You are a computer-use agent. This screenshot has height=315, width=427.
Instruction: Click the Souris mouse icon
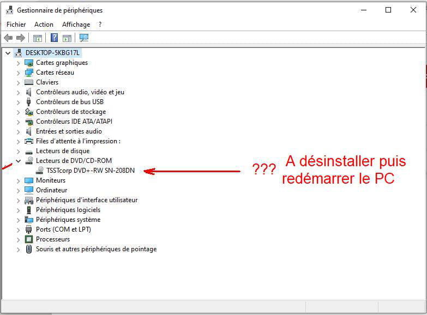pos(28,249)
